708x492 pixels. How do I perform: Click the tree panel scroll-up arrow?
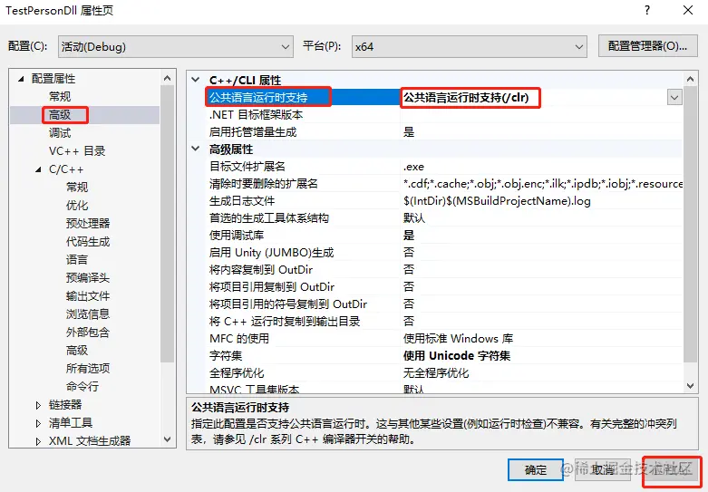pos(167,78)
